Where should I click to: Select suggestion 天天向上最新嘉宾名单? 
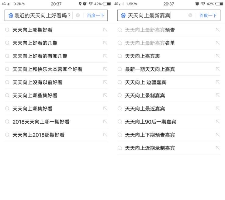pos(169,43)
